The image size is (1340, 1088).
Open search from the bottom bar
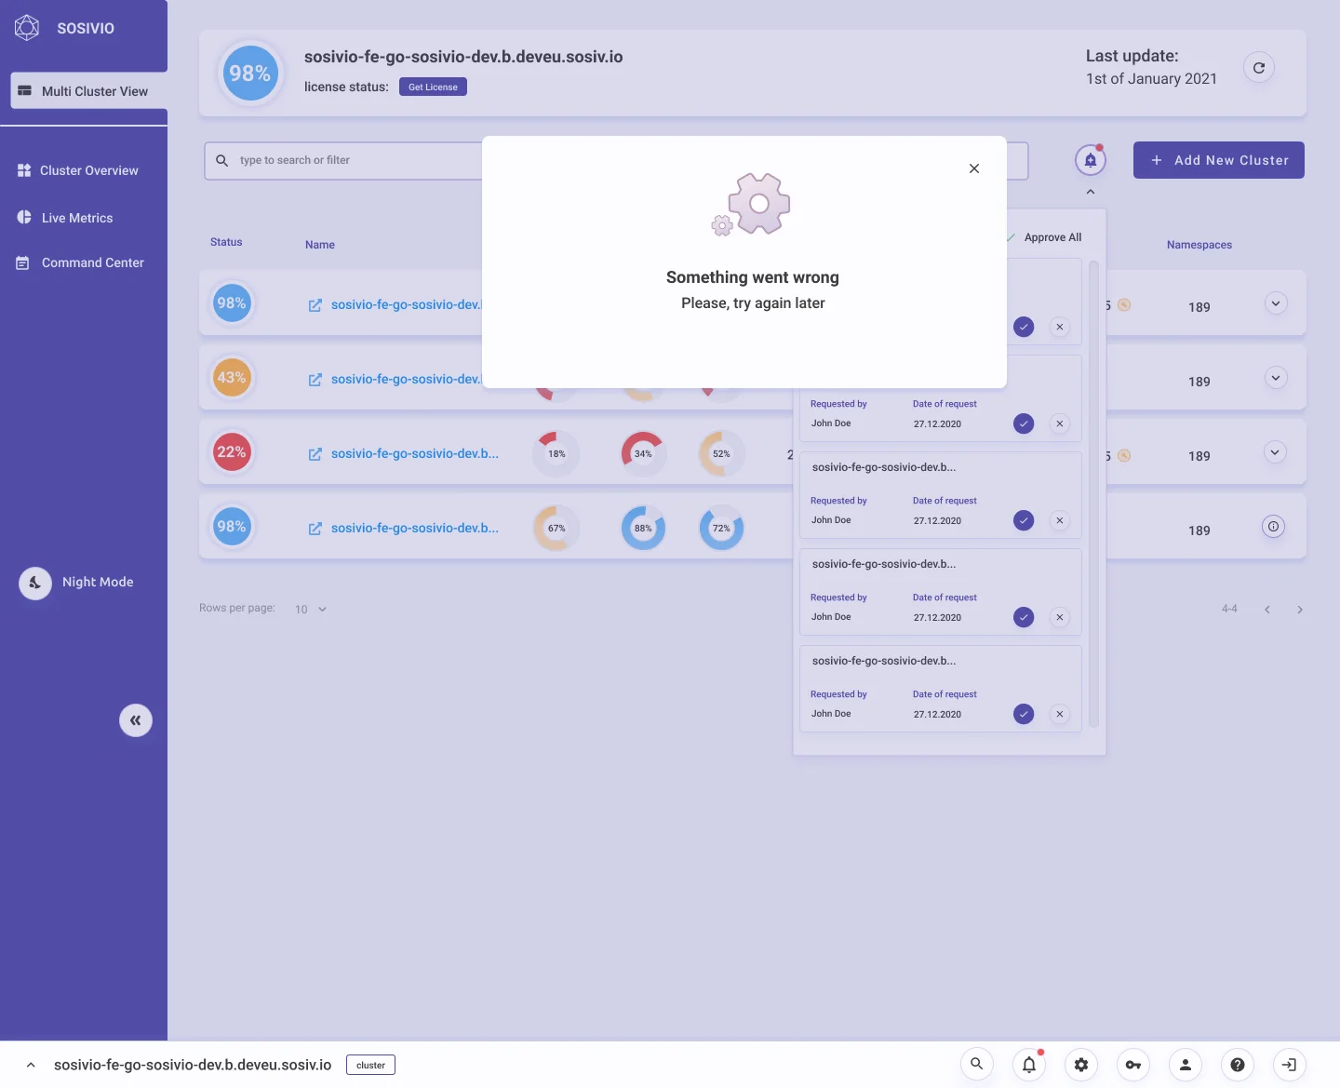[977, 1064]
